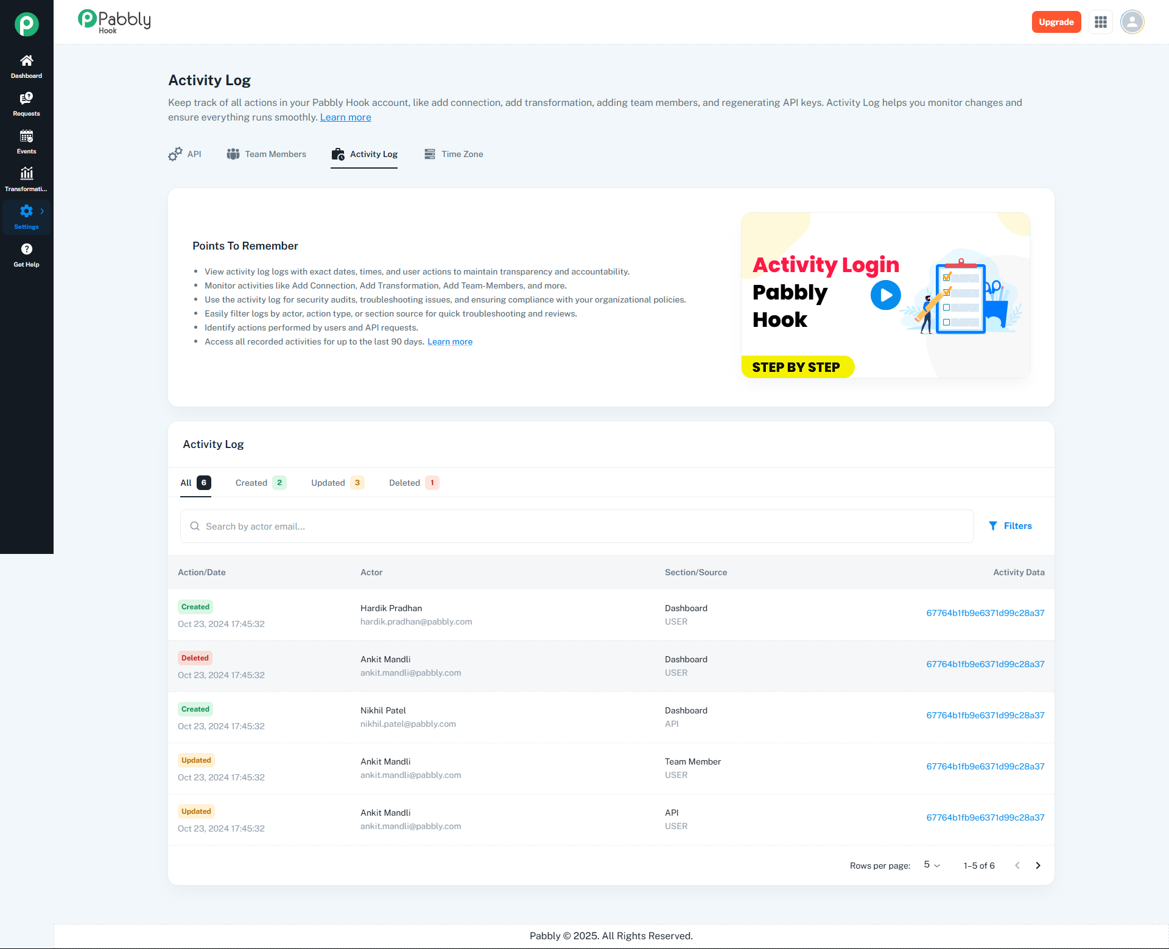Open Requests in the sidebar
The height and width of the screenshot is (949, 1169).
click(27, 105)
